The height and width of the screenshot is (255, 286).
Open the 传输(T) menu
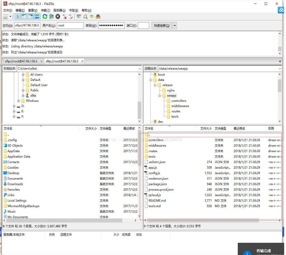(x=46, y=11)
